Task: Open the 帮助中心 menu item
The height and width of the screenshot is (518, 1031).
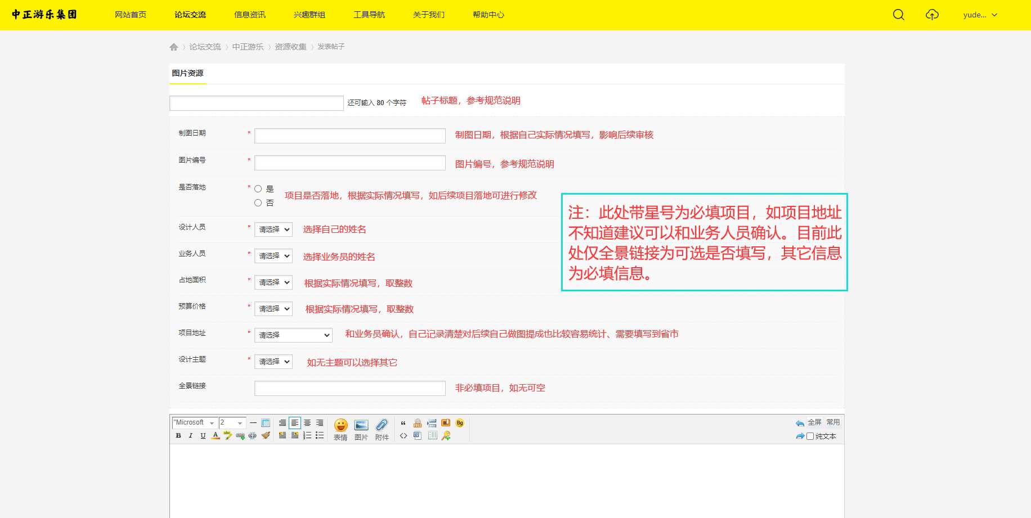Action: click(x=487, y=15)
